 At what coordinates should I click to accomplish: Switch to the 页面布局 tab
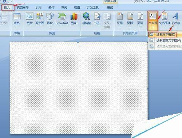pos(23,8)
